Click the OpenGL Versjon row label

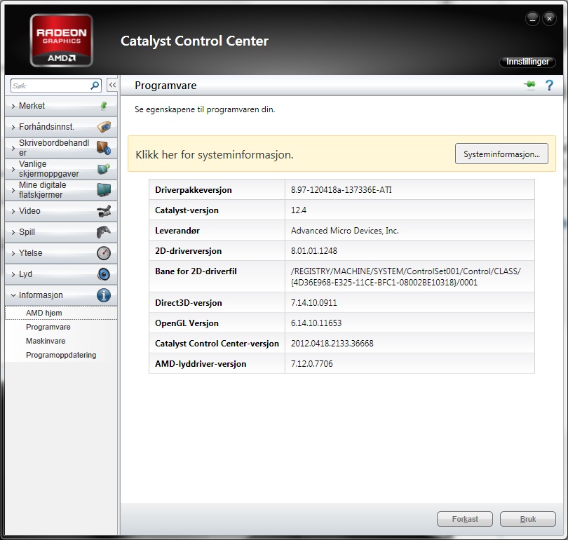[187, 323]
